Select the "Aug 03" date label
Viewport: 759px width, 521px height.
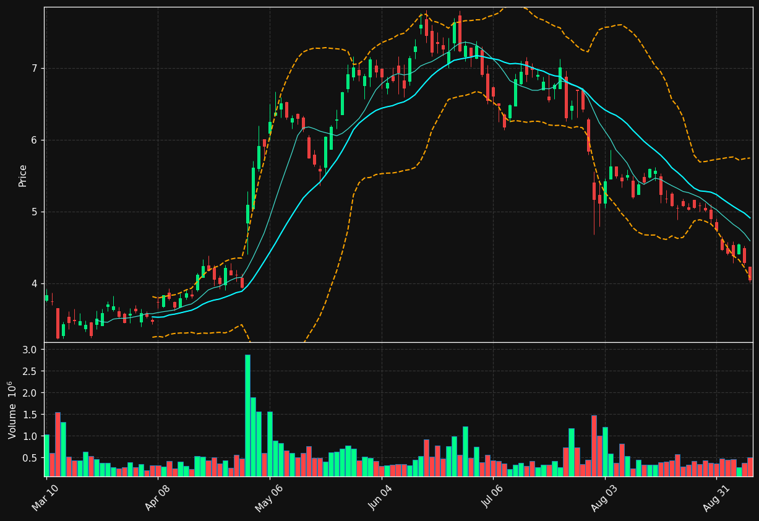(604, 497)
